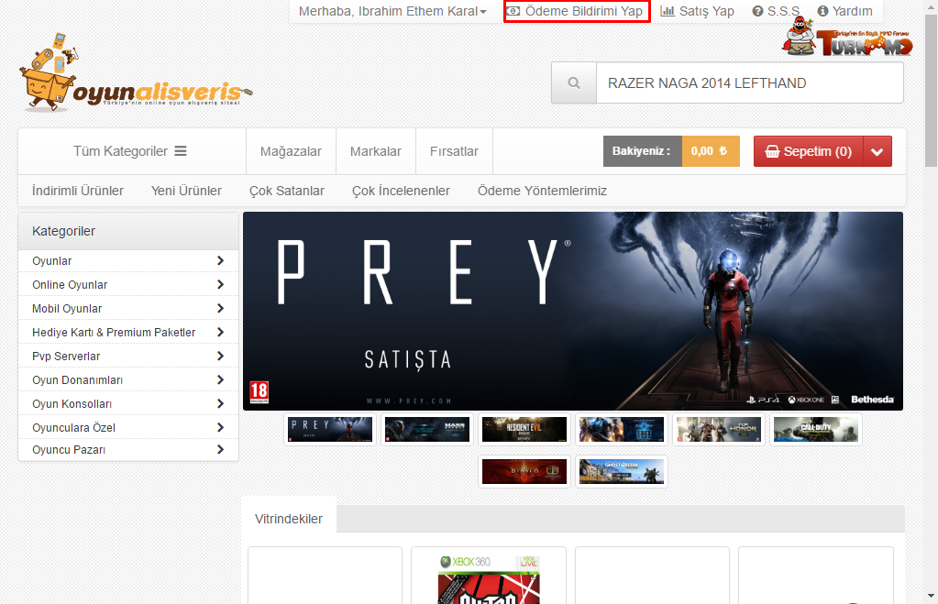Screen dimensions: 938x604
Task: Click the Satış Yap link
Action: (x=698, y=11)
